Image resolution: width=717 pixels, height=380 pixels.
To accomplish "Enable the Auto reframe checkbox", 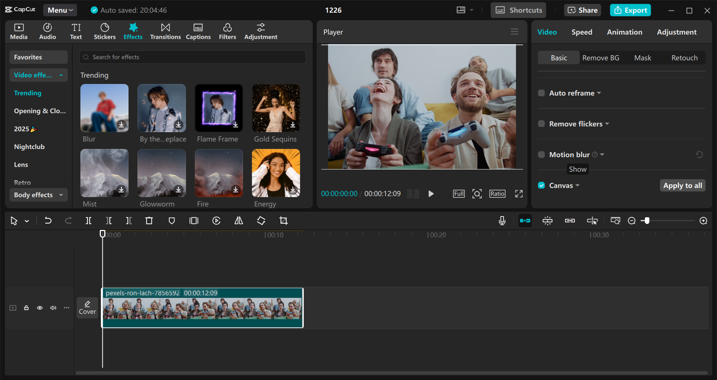I will pyautogui.click(x=541, y=93).
